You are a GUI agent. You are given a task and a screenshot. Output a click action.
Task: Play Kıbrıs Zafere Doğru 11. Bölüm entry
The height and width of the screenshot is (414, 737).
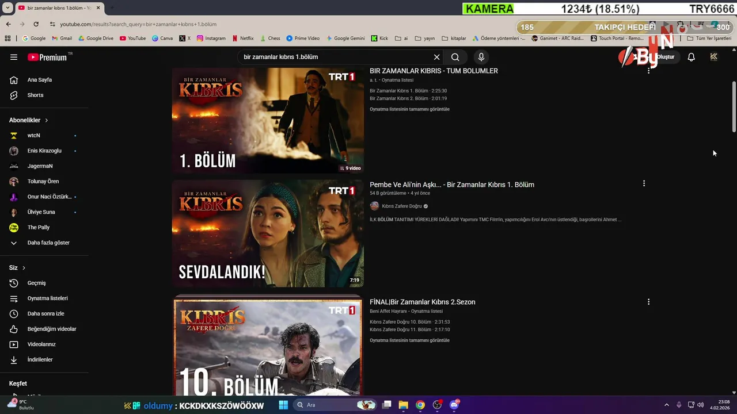pyautogui.click(x=410, y=329)
